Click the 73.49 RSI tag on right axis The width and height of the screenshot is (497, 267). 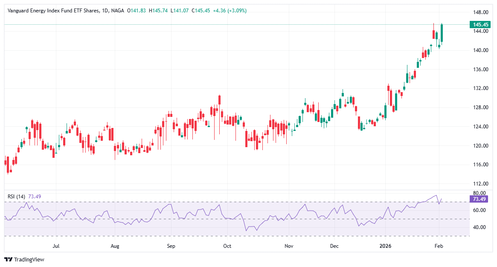480,199
